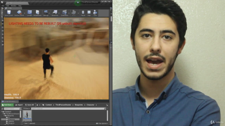Open the Settings toolbar icon
This screenshot has width=225, height=126.
[x=46, y=13]
